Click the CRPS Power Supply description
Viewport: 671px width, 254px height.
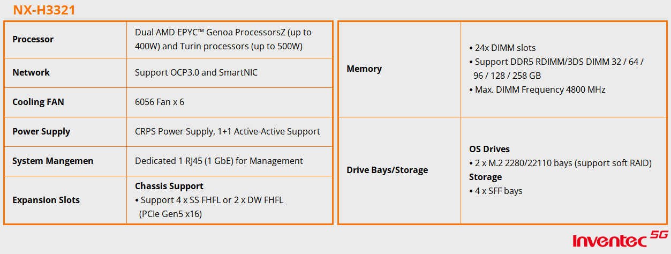(228, 131)
